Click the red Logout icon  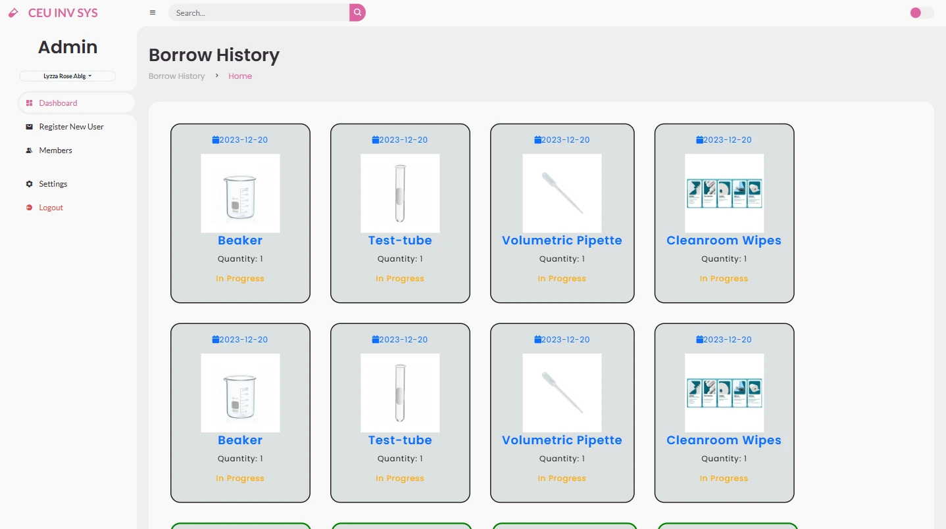coord(29,208)
